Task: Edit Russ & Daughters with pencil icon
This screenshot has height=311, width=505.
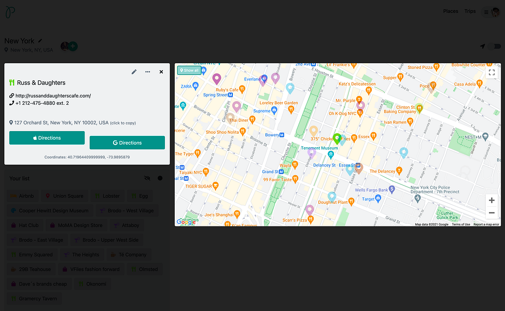Action: pos(134,72)
